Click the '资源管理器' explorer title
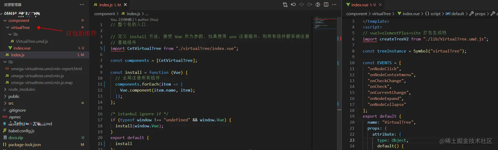This screenshot has width=498, height=150. click(x=13, y=5)
